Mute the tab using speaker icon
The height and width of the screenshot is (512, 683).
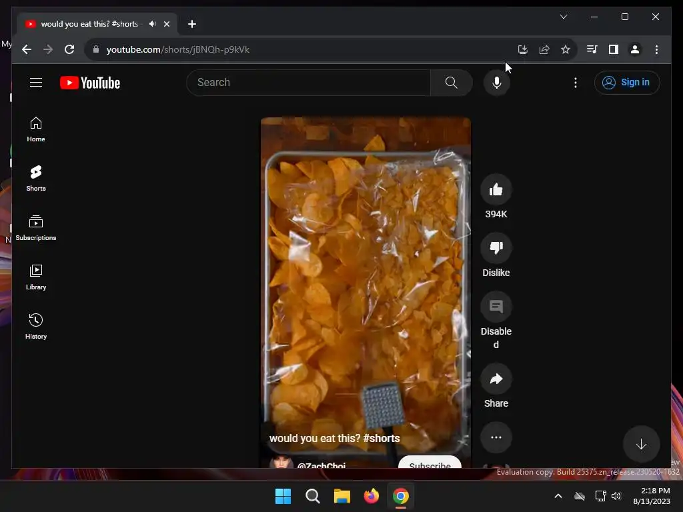tap(152, 24)
